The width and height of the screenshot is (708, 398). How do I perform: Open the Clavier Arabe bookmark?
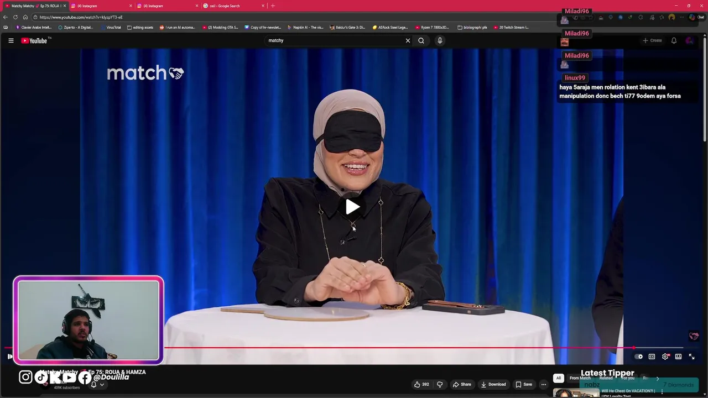point(34,27)
